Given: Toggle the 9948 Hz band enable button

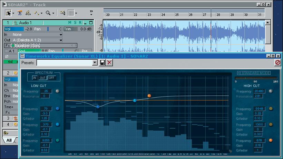Looking at the screenshot, I should pos(271,109).
